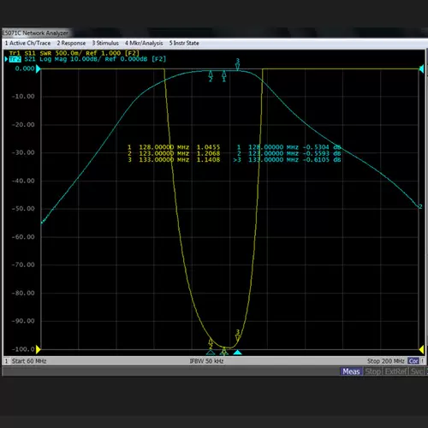Open the Stimulus menu

tap(105, 43)
